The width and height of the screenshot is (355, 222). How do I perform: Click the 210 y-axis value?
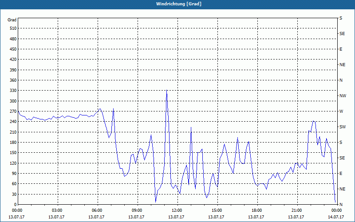pos(13,132)
